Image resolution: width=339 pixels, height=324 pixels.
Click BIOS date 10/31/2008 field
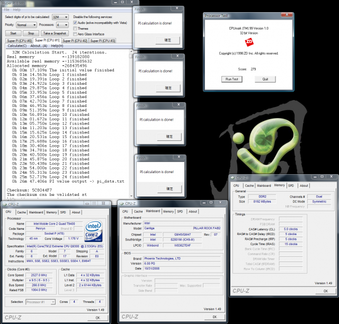pyautogui.click(x=182, y=268)
